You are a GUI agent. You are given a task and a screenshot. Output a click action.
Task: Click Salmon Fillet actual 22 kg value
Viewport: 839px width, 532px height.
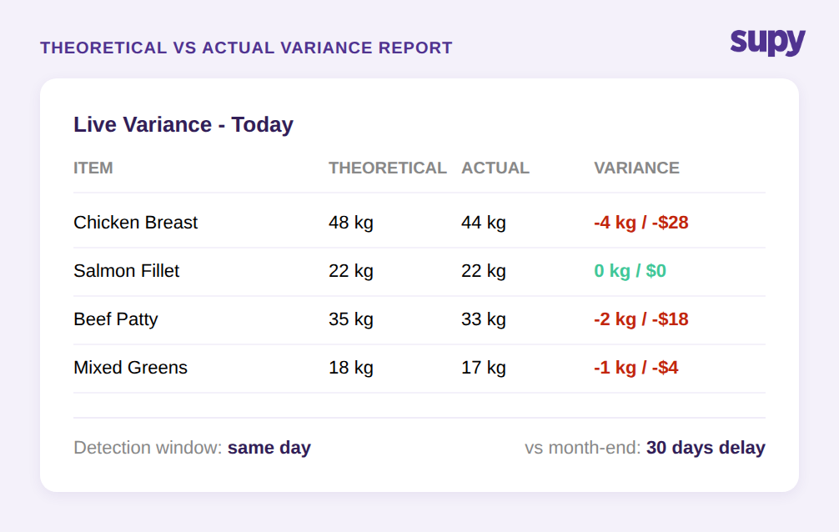pos(484,271)
